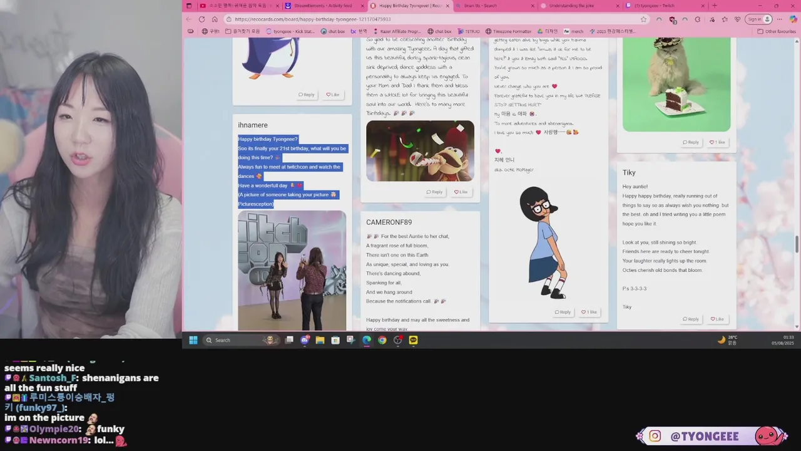
Task: Go to the browser home page
Action: (x=215, y=19)
